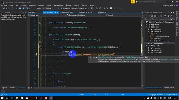Click the Save file icon in toolbar
Image resolution: width=179 pixels, height=100 pixels.
pyautogui.click(x=20, y=9)
